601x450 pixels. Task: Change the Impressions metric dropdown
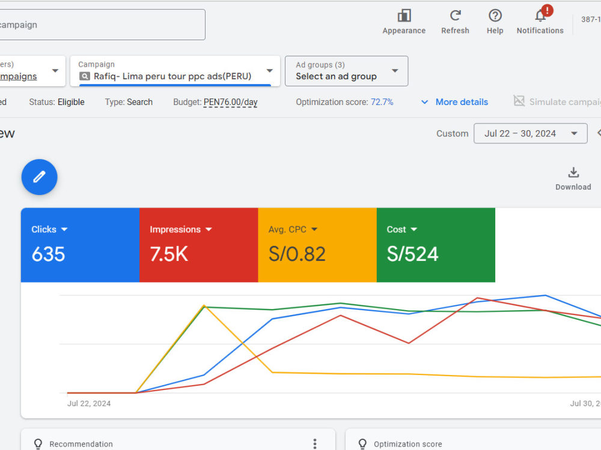click(209, 229)
